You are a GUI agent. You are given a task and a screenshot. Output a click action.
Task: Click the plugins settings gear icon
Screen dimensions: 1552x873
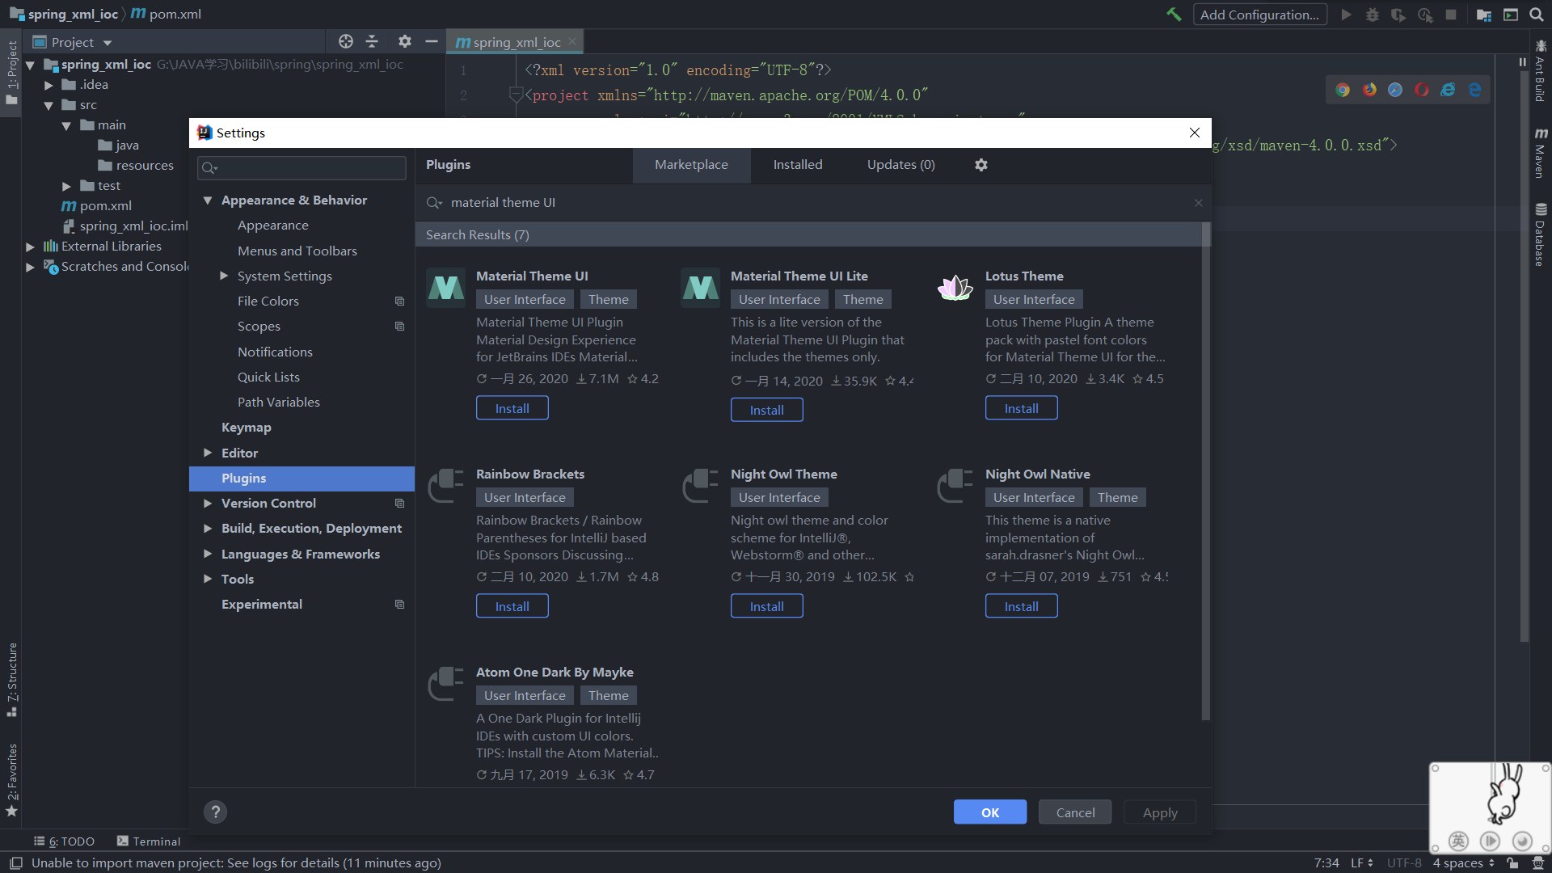(x=981, y=165)
